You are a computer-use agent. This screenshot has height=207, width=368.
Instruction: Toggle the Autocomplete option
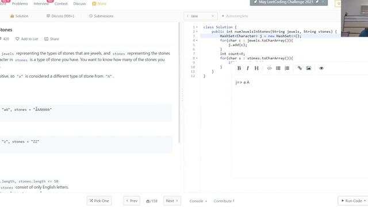coord(235,16)
